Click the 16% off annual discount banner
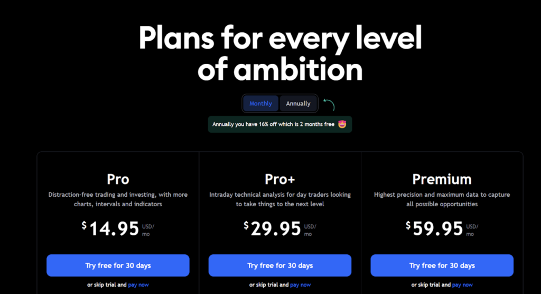Screen dimensions: 541x294 (280, 124)
